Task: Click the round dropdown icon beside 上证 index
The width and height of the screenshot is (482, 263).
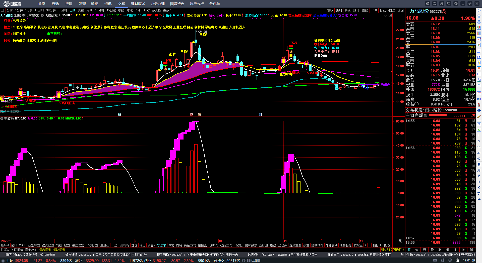Action: 3,261
